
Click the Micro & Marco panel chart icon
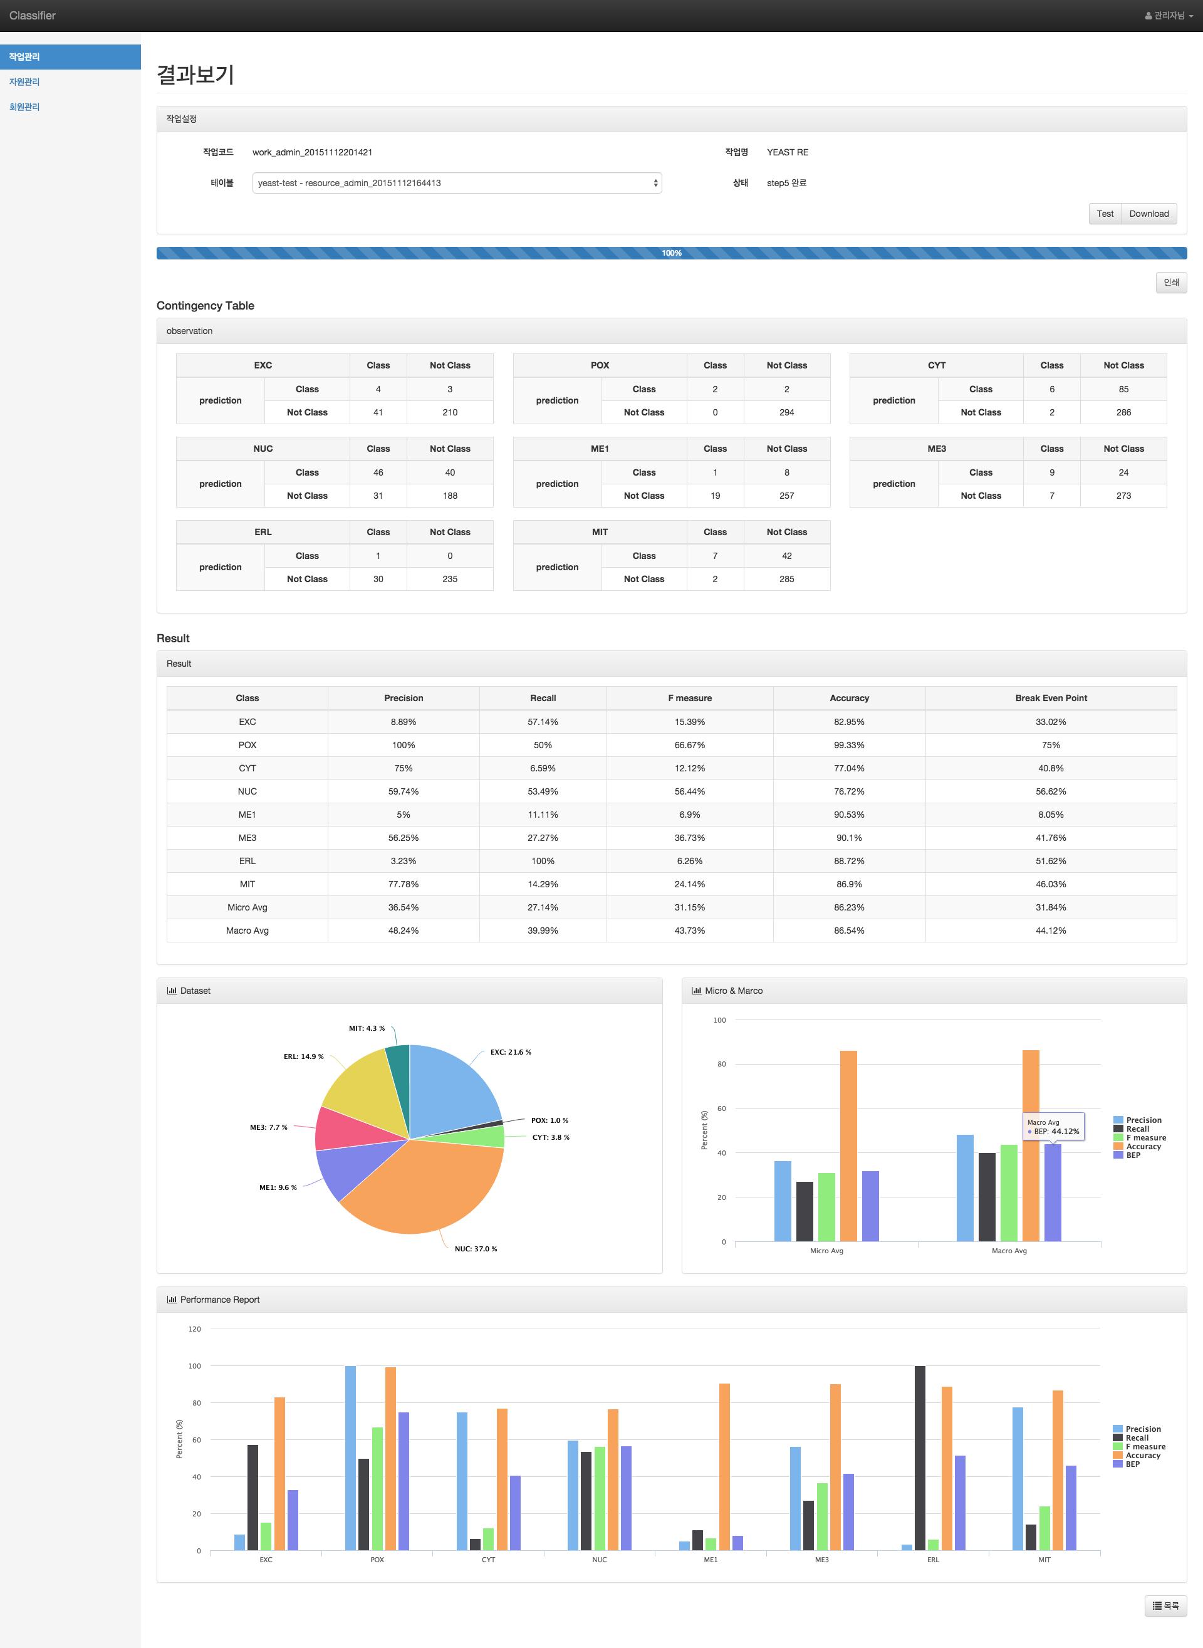(x=697, y=991)
